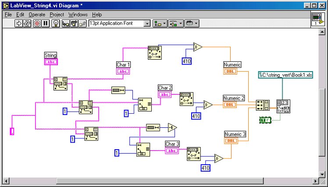Click the horizontal scrollbar left arrow
Viewport: 328px width, 187px height.
tap(6, 181)
